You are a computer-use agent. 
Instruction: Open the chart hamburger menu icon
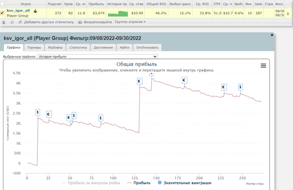coord(263,66)
